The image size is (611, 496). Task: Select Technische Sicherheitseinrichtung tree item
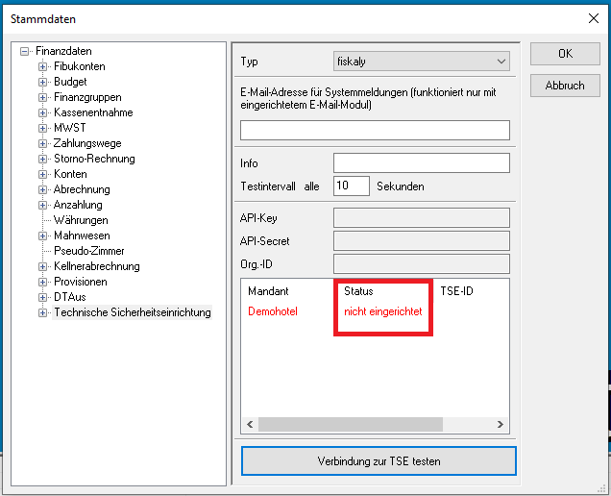tap(133, 312)
